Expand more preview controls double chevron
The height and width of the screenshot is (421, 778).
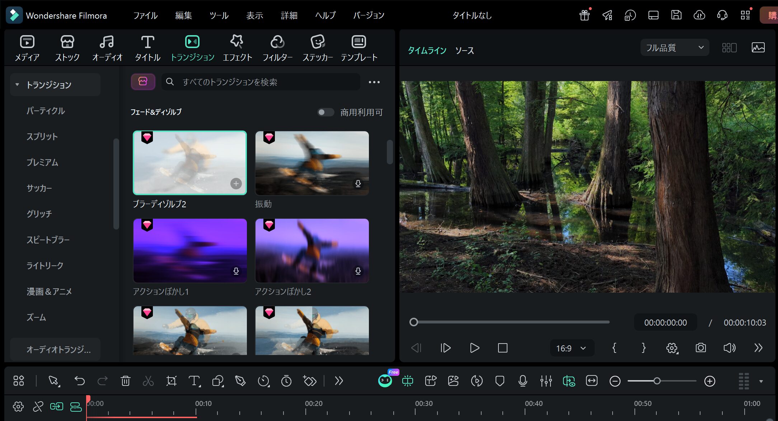coord(758,348)
